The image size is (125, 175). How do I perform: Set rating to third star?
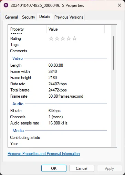click(63, 39)
